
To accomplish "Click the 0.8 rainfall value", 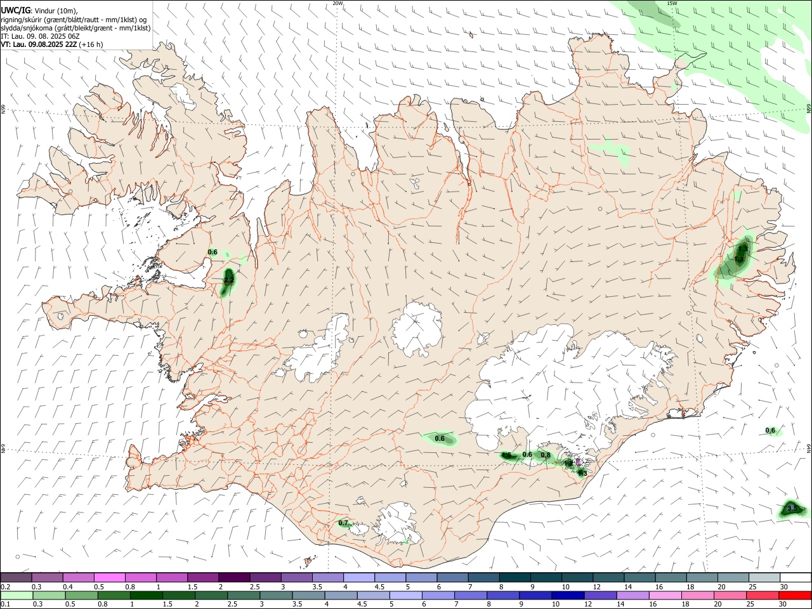I will click(x=546, y=455).
